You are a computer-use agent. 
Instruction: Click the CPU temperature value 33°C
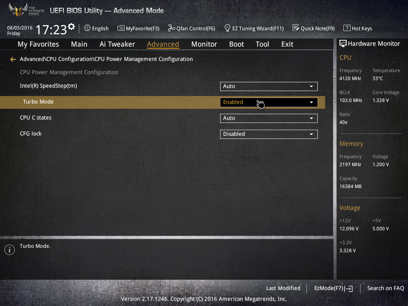pyautogui.click(x=378, y=78)
